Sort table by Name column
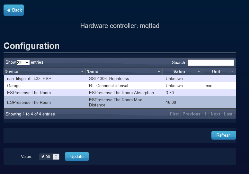The image size is (249, 174). point(124,71)
